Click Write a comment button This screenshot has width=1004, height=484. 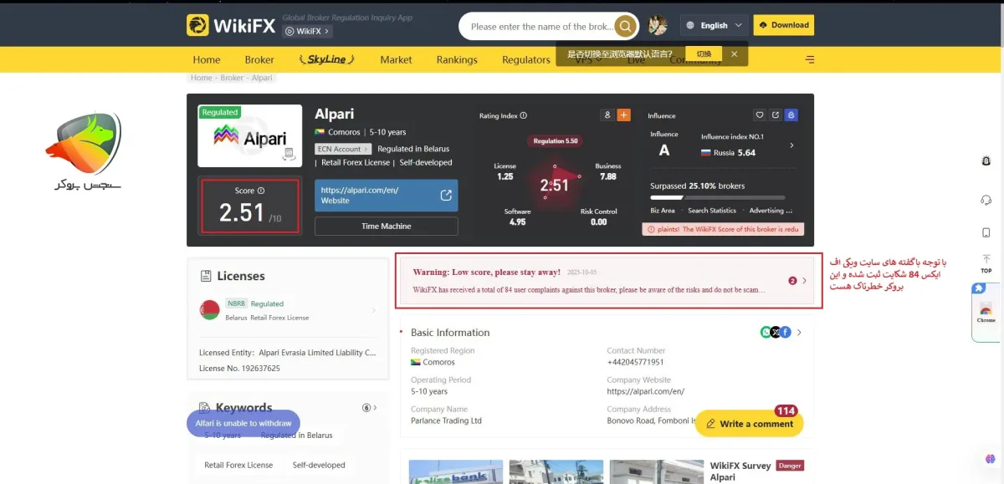click(x=750, y=424)
